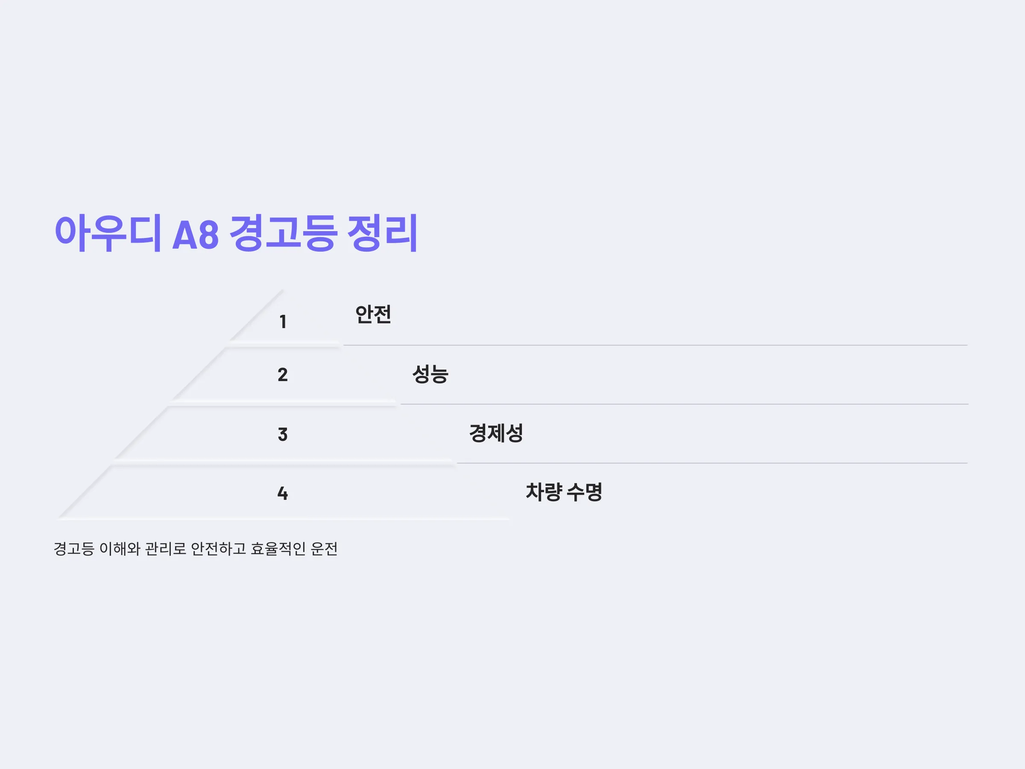Click the word 아우디 in the title

click(108, 233)
